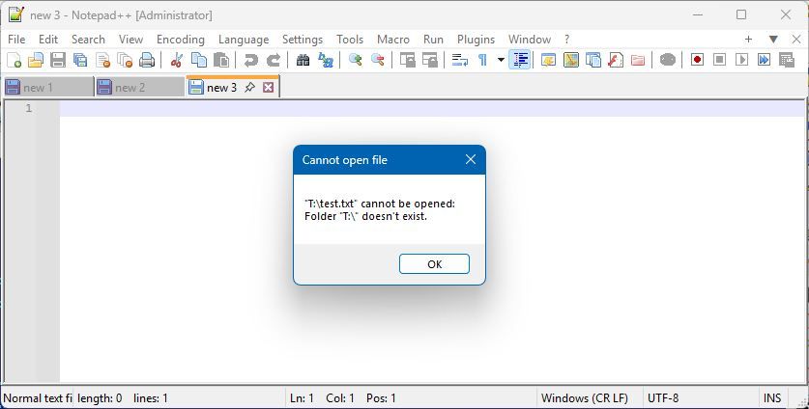Open the Tools menu
809x409 pixels.
tap(350, 40)
